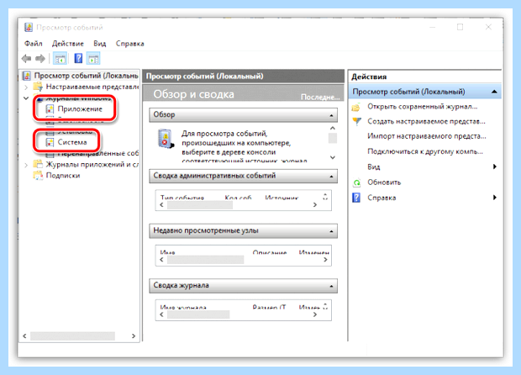Click the green Обновить refresh icon
This screenshot has height=375, width=521.
coord(356,182)
